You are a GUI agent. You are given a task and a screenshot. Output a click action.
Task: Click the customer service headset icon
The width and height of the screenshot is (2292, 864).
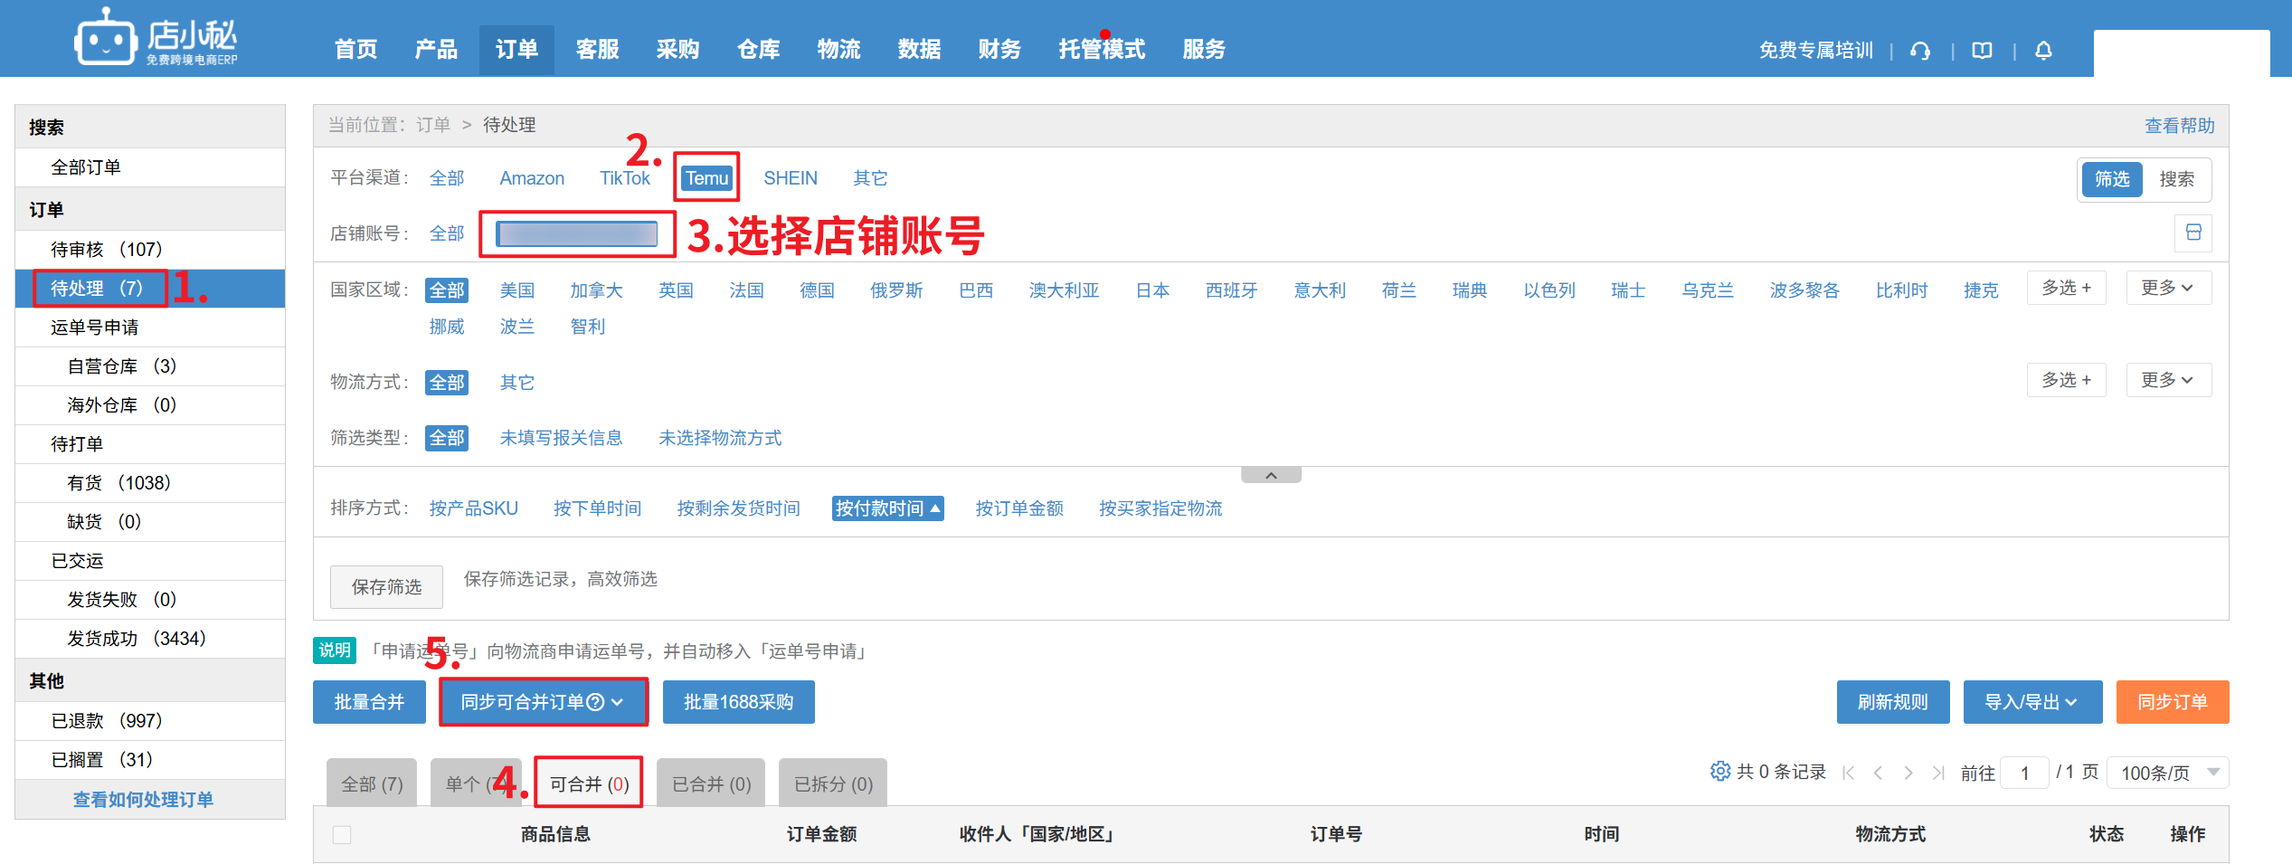click(x=1919, y=51)
